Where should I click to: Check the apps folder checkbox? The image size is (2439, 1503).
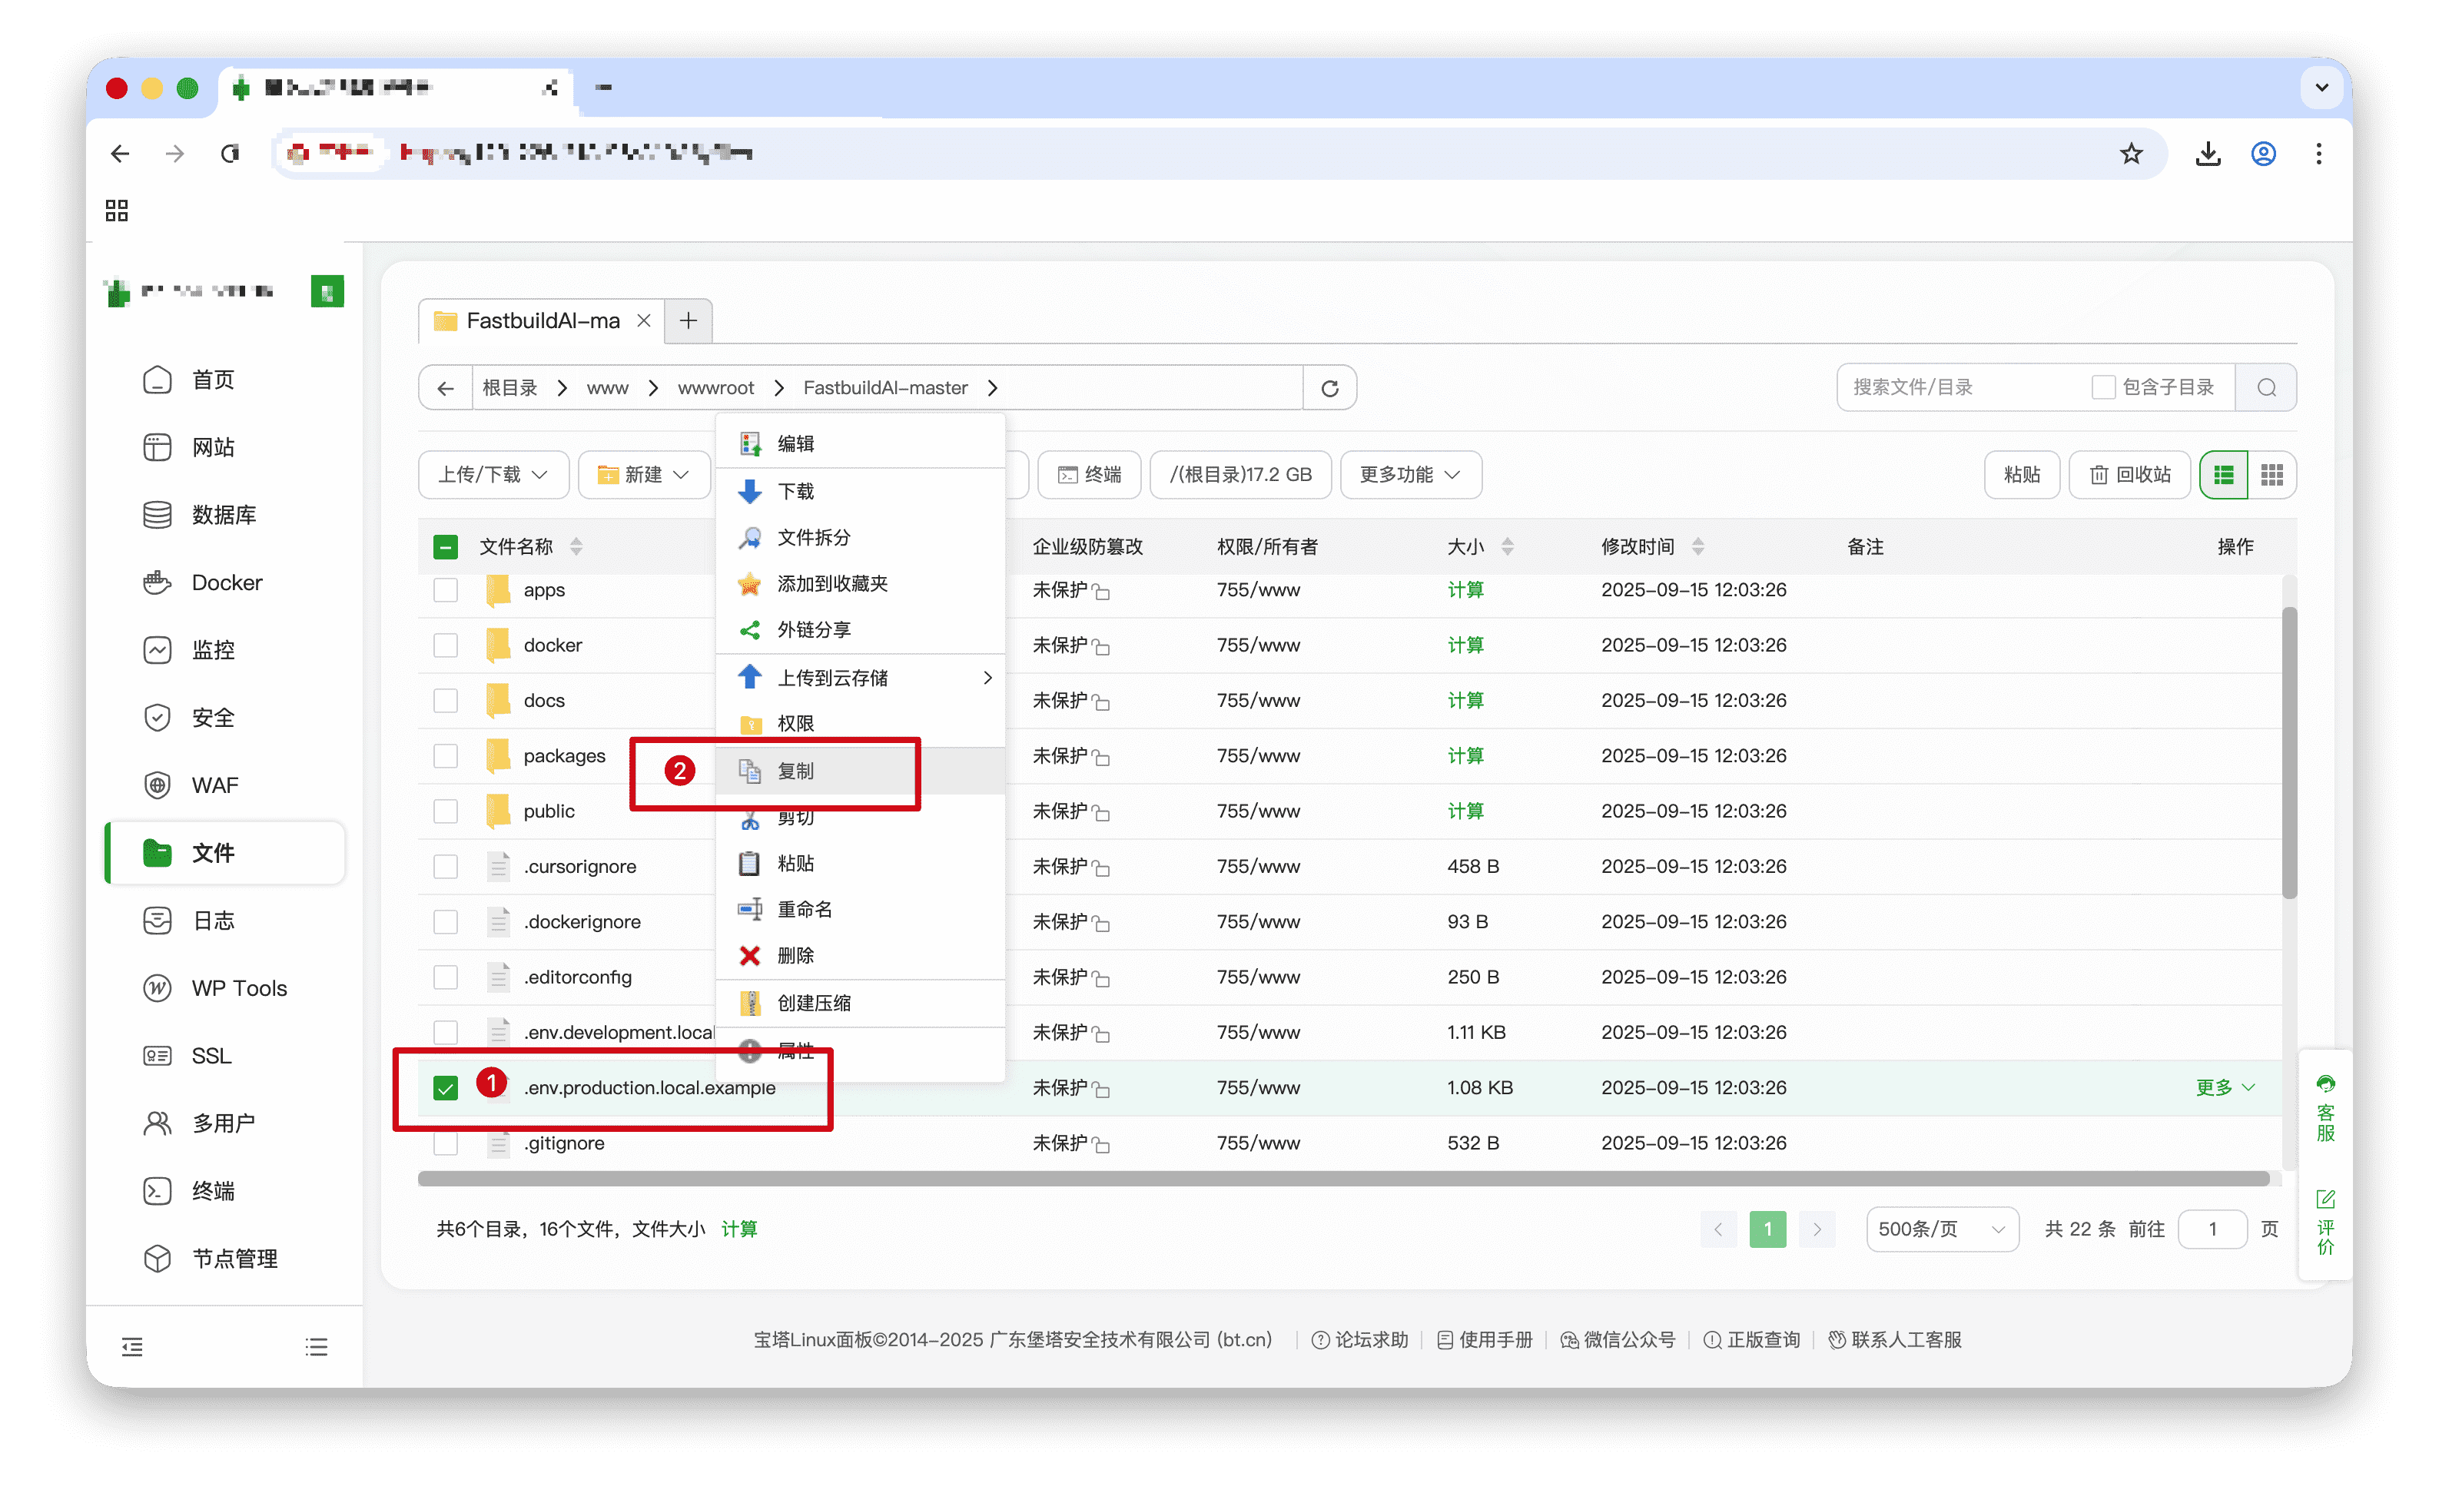[x=445, y=590]
